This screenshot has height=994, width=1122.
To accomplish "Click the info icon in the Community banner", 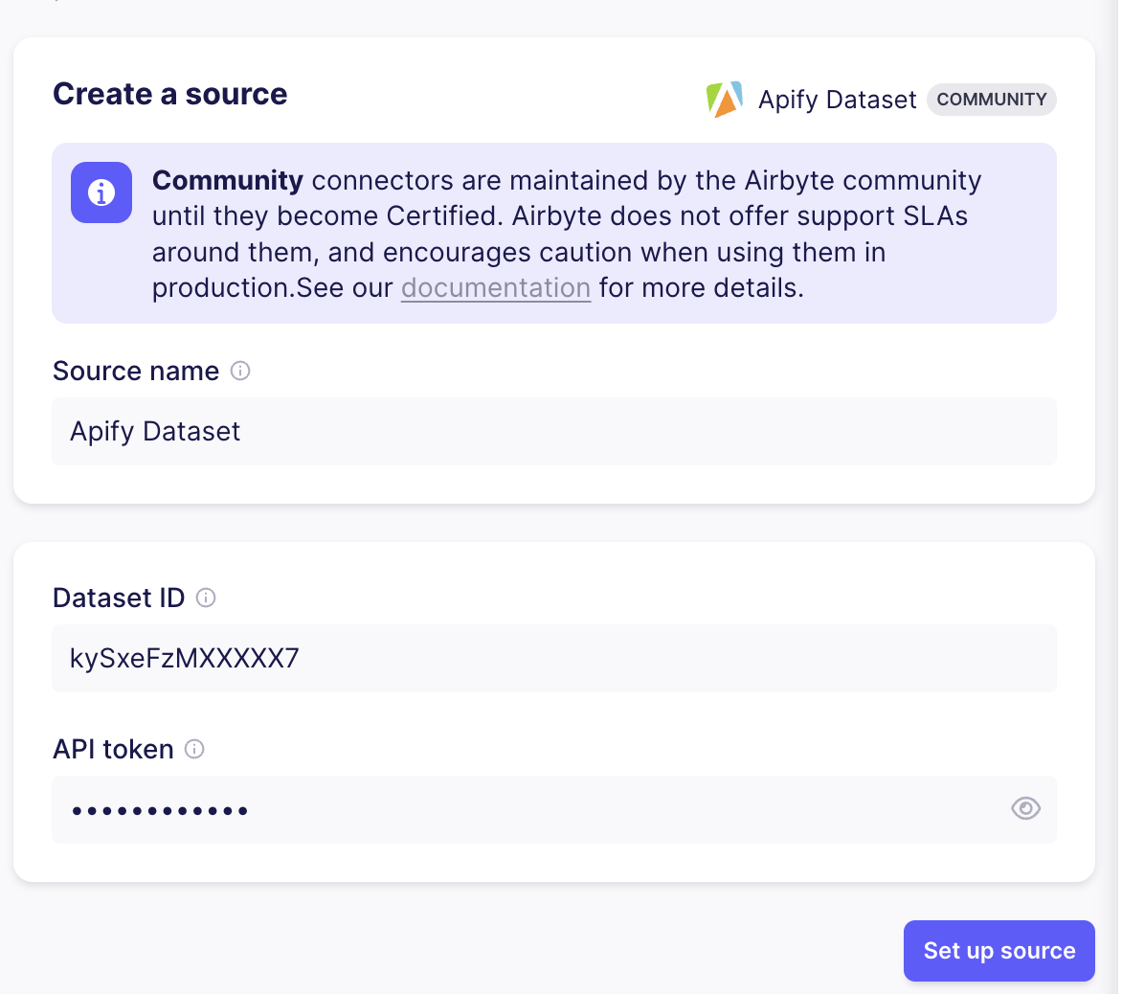I will [101, 192].
